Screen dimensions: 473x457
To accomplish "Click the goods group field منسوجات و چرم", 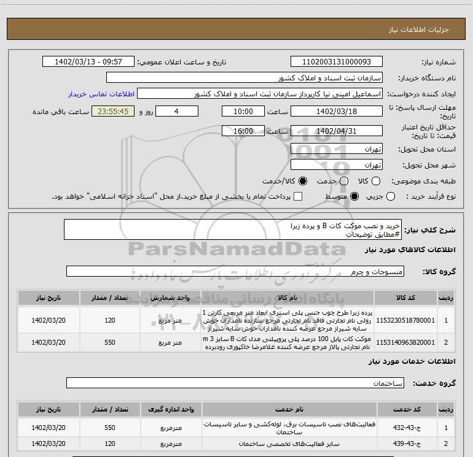I will click(x=235, y=271).
